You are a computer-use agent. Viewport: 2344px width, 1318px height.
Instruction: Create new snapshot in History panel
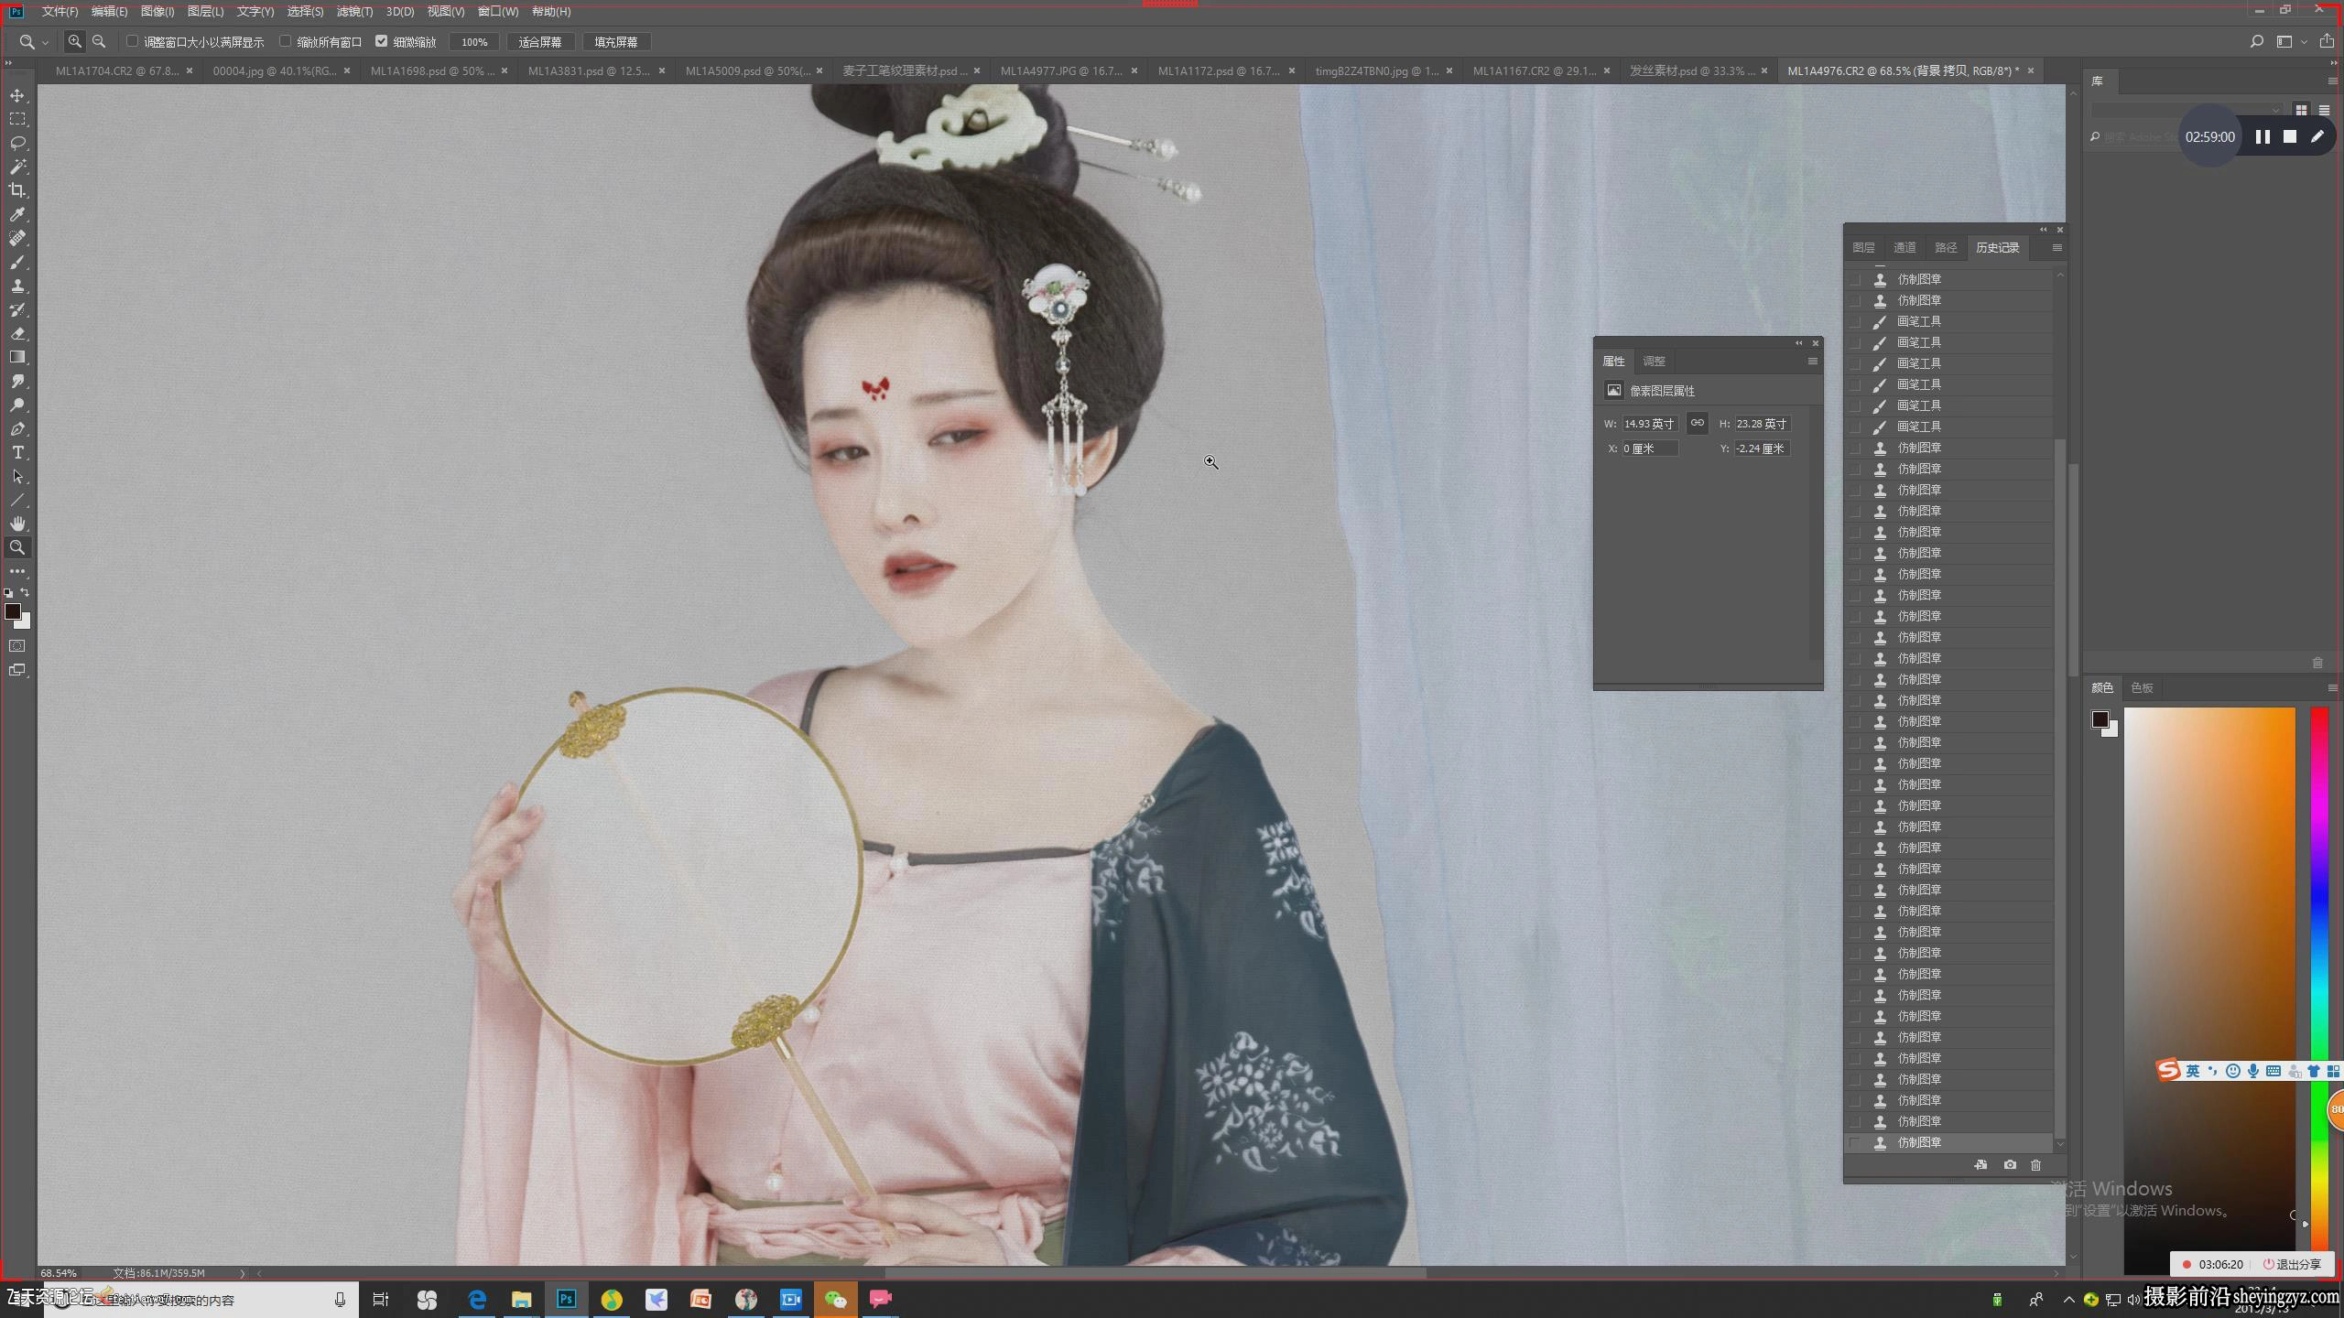pyautogui.click(x=2010, y=1165)
